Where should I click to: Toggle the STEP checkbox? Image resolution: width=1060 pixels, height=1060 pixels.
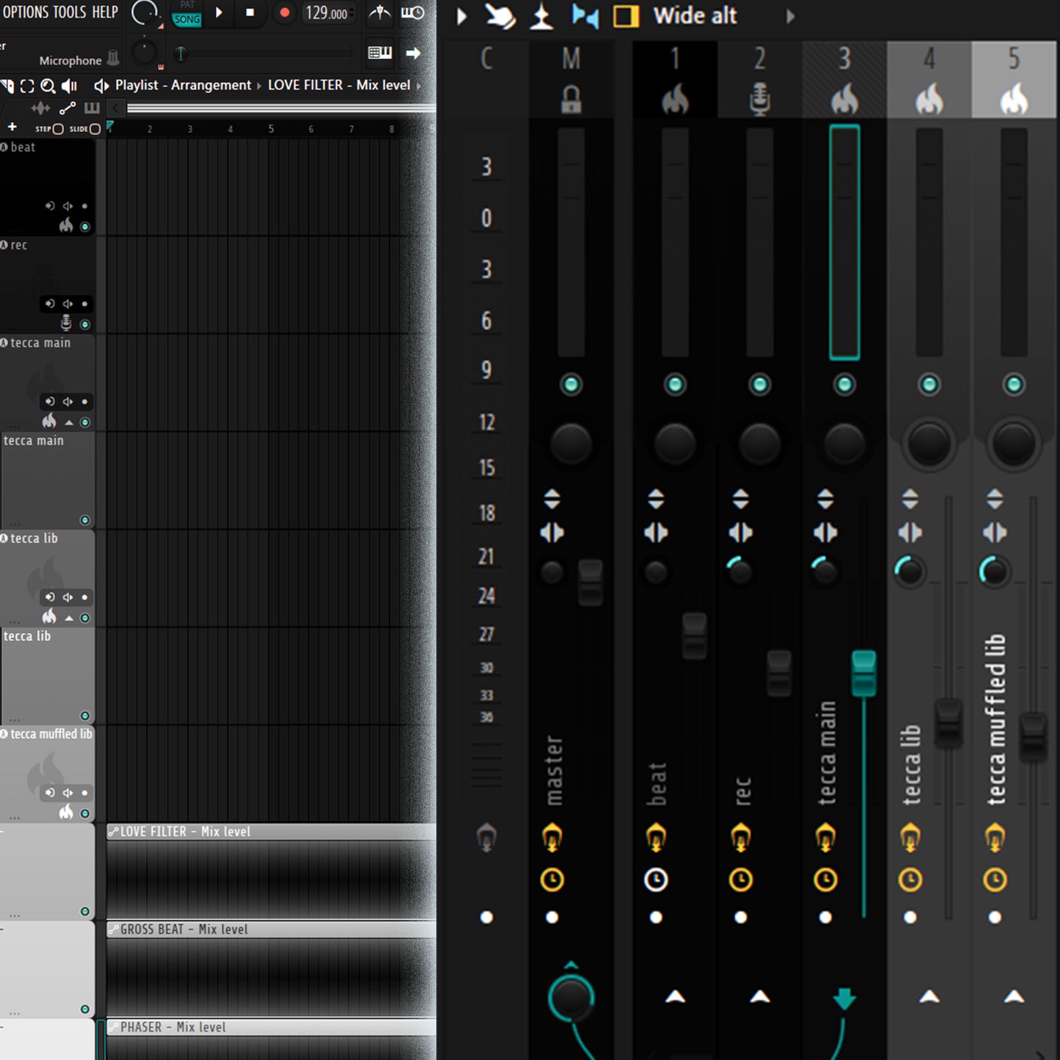tap(59, 129)
